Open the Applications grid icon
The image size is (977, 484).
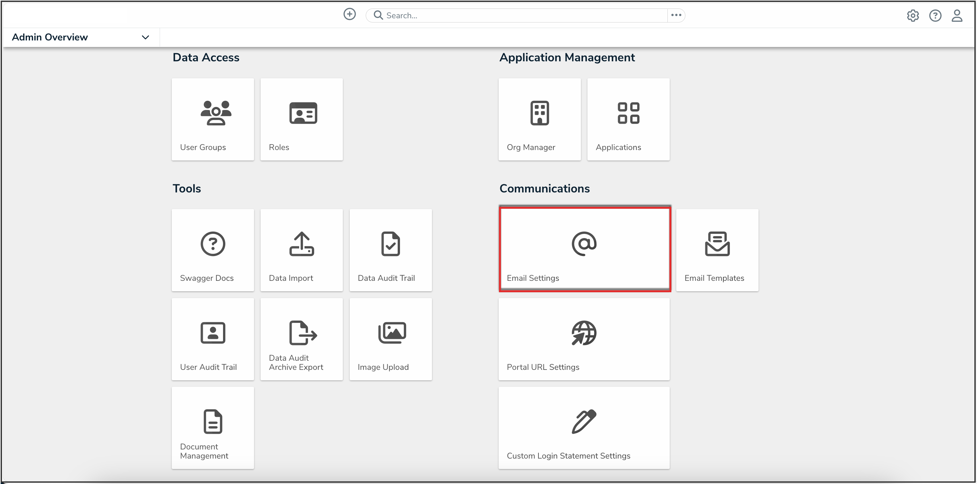pos(628,113)
